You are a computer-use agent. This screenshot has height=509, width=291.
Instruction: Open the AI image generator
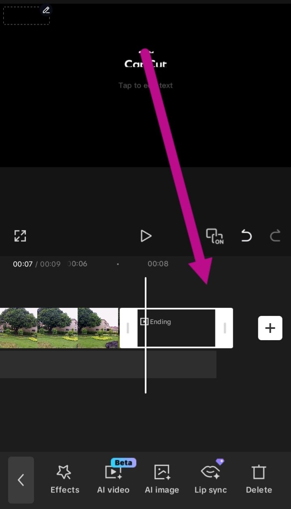tap(162, 480)
